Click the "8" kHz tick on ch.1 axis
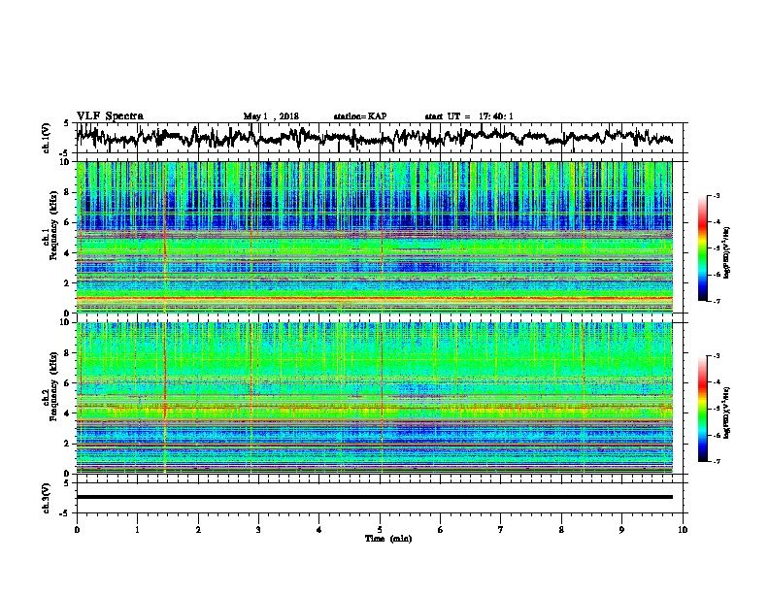The width and height of the screenshot is (769, 594). [x=68, y=192]
